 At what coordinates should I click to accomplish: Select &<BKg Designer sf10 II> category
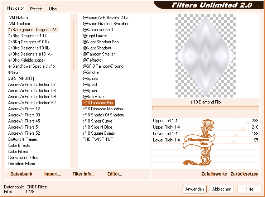pos(29,42)
